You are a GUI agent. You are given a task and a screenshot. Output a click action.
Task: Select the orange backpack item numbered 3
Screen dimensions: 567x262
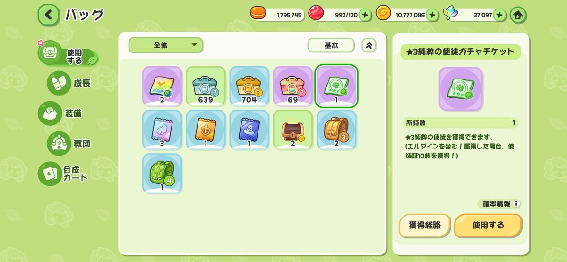[336, 130]
